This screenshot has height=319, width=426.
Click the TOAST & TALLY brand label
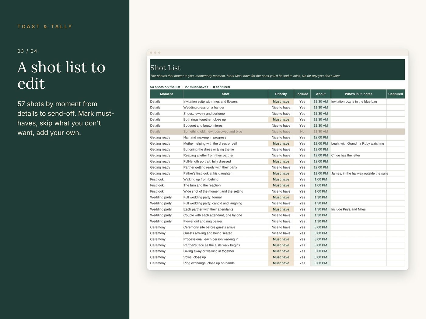point(45,26)
